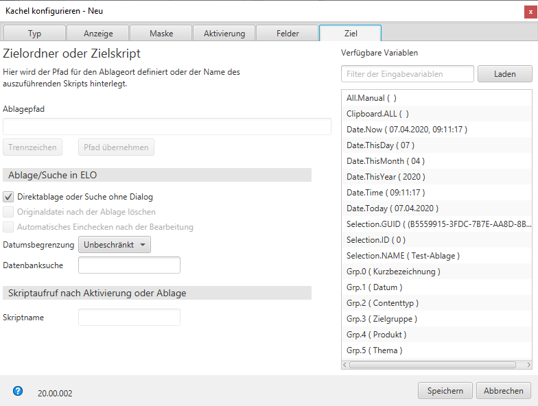Image resolution: width=538 pixels, height=406 pixels.
Task: Select the Date.Time variable
Action: tap(436, 193)
